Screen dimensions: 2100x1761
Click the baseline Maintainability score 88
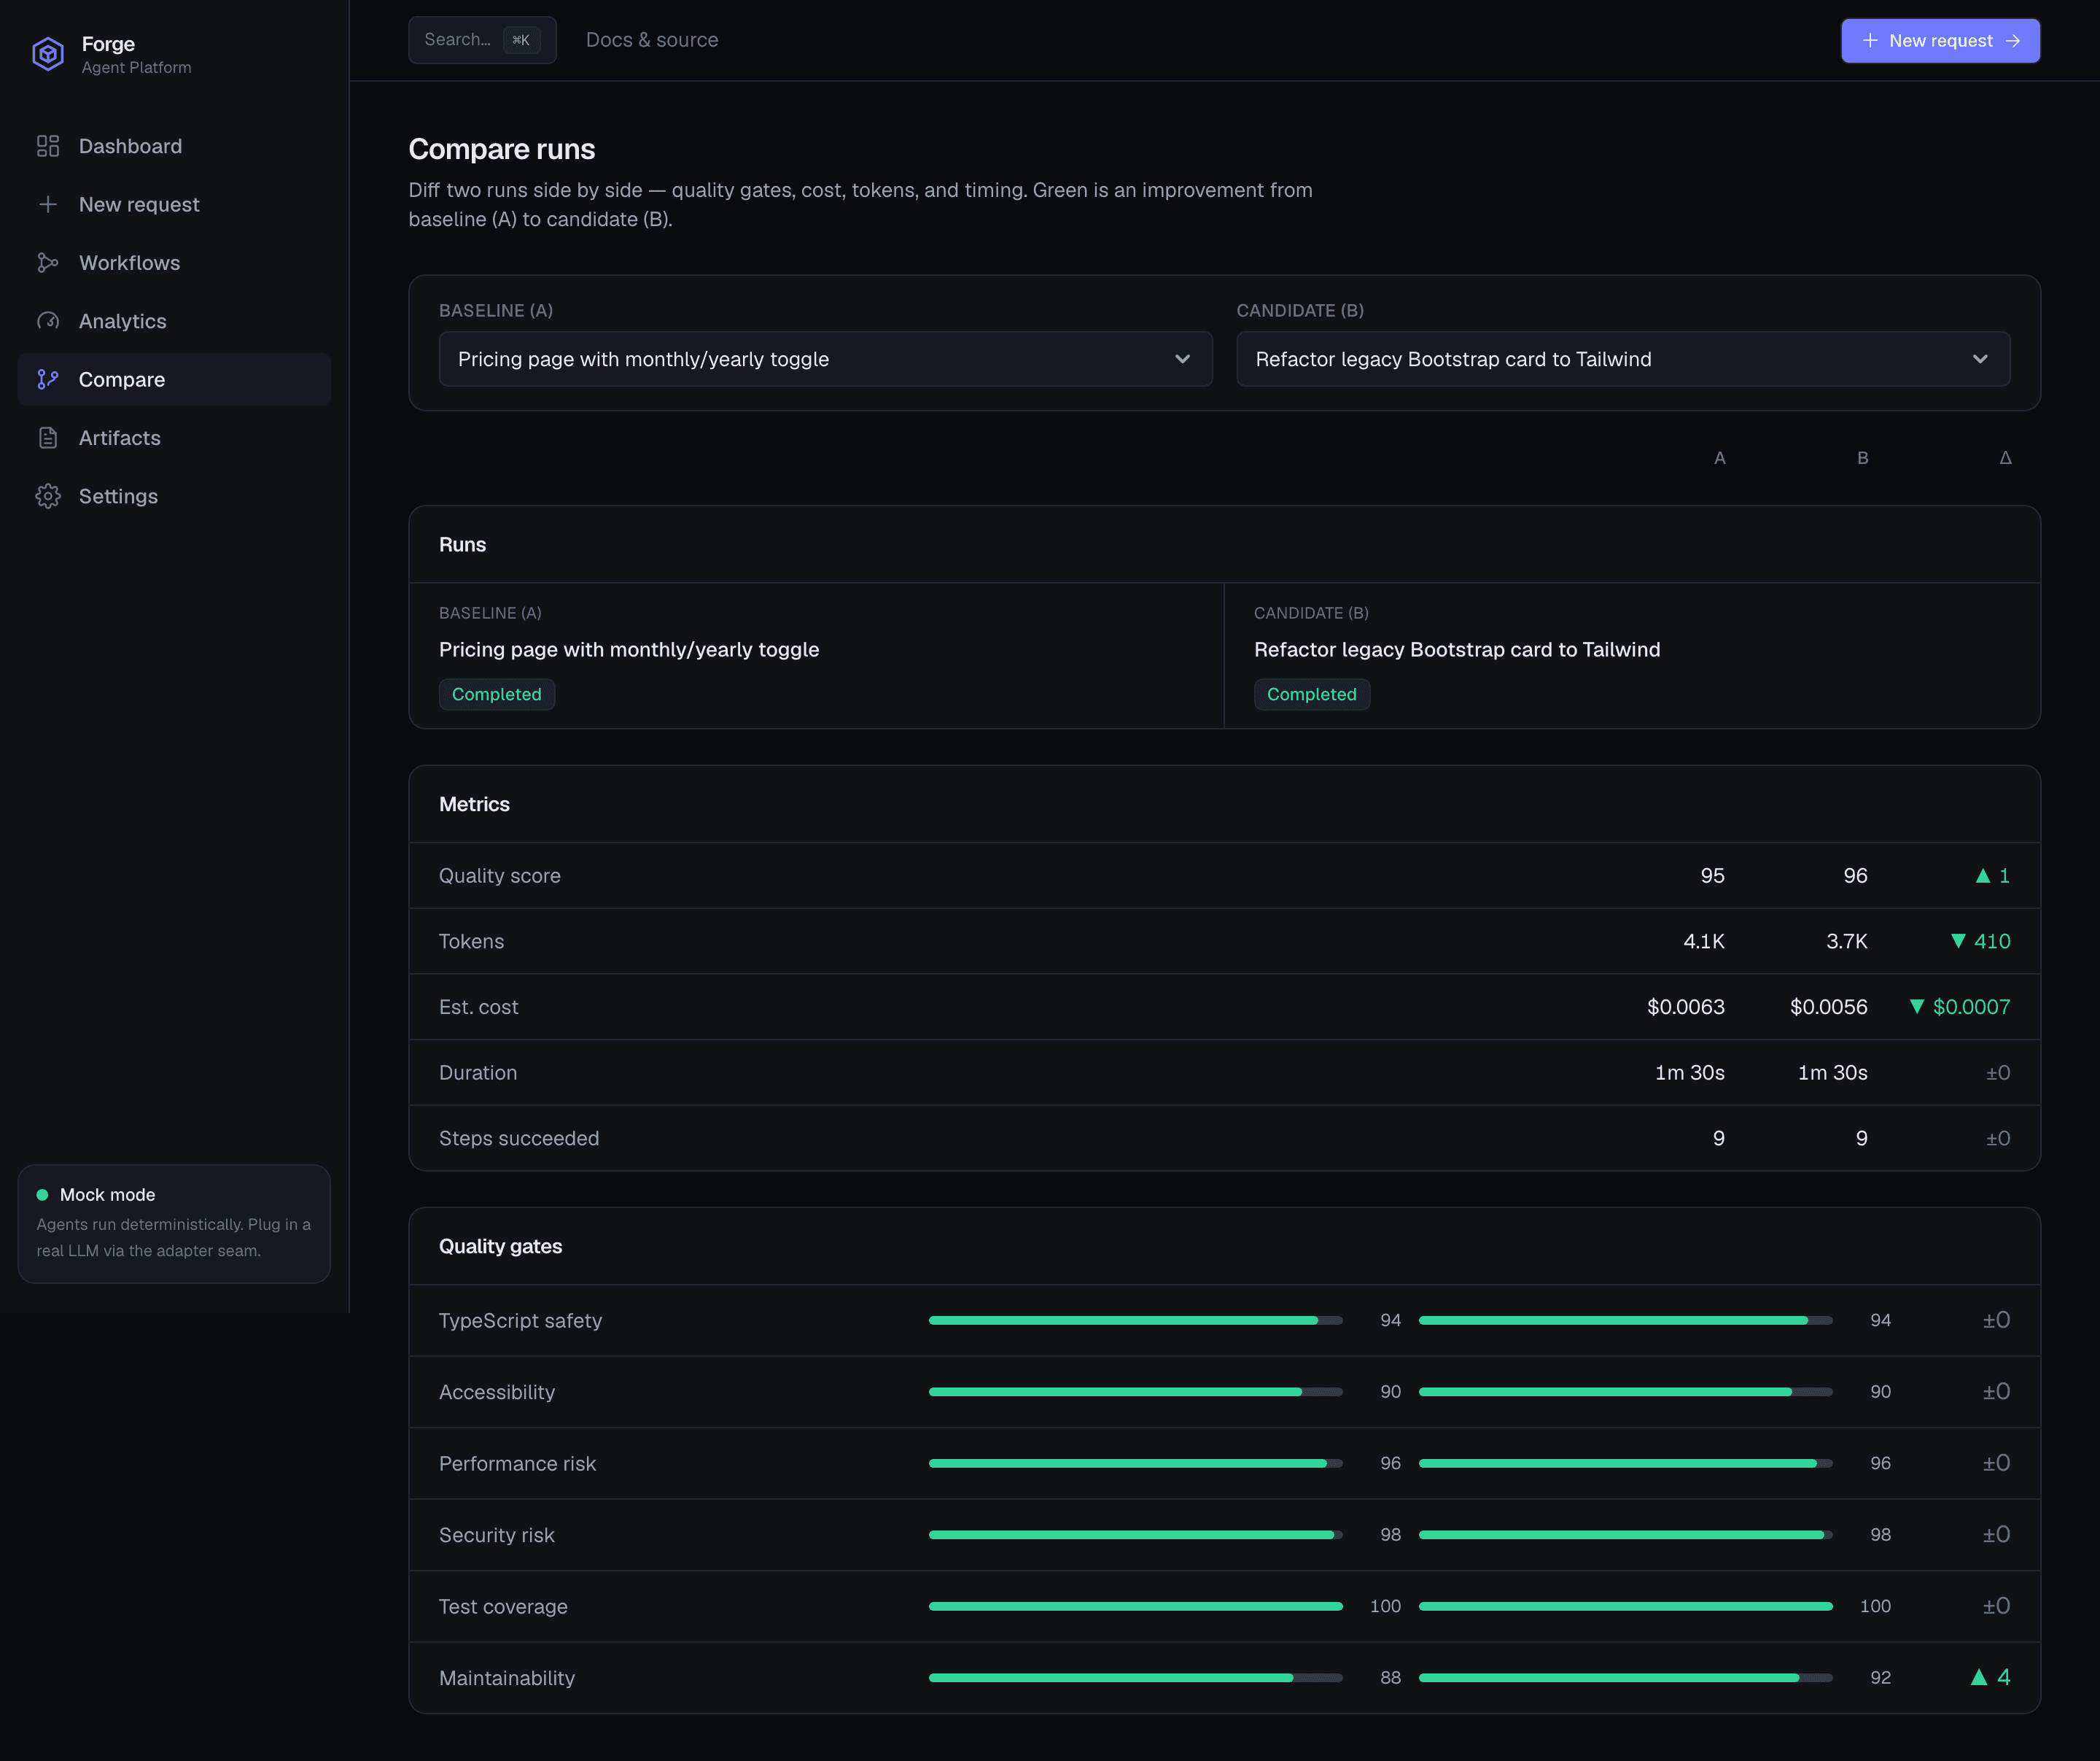(1390, 1678)
